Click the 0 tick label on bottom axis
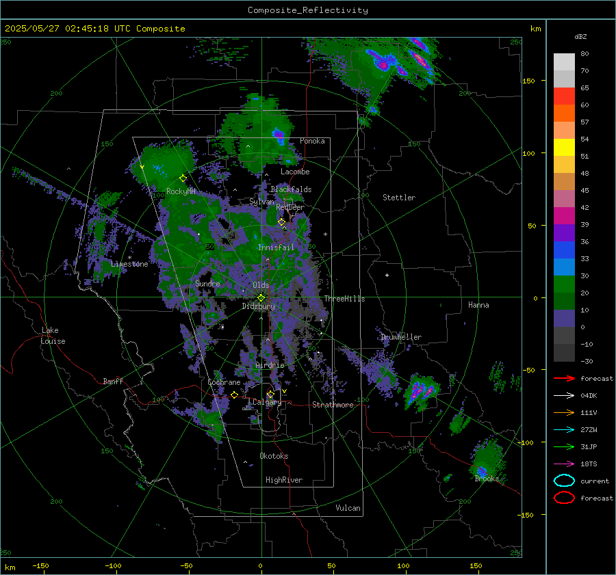This screenshot has width=616, height=575. (260, 565)
